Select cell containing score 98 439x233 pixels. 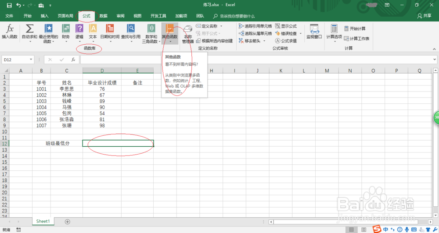click(102, 125)
